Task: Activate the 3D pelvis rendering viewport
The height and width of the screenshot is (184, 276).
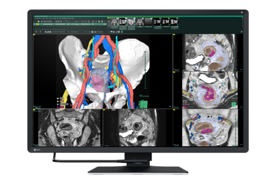Action: [103, 72]
